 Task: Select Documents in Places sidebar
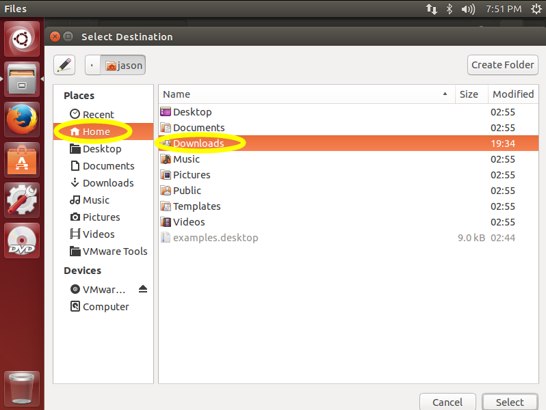pyautogui.click(x=103, y=166)
